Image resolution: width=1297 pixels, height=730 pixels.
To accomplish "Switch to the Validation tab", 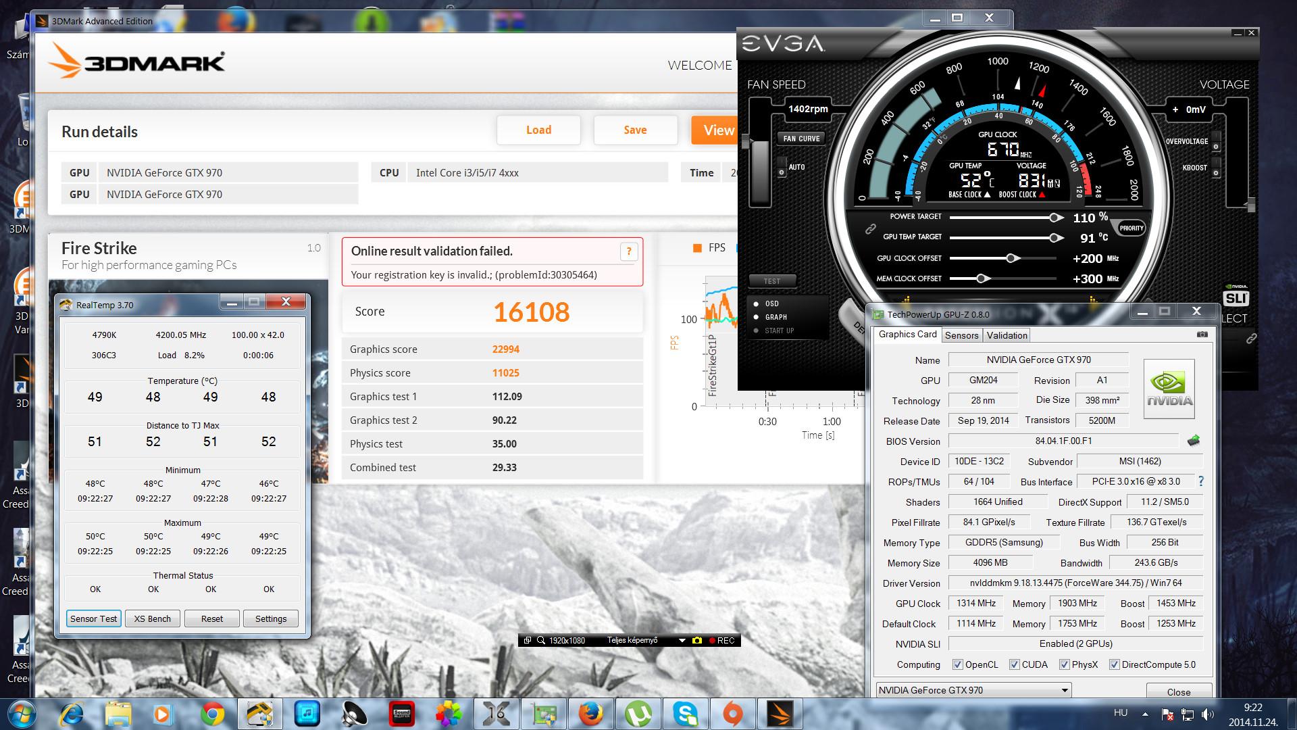I will 1007,335.
